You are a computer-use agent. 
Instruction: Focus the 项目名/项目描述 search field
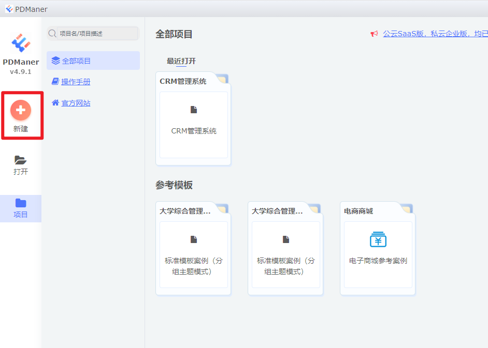(x=97, y=34)
